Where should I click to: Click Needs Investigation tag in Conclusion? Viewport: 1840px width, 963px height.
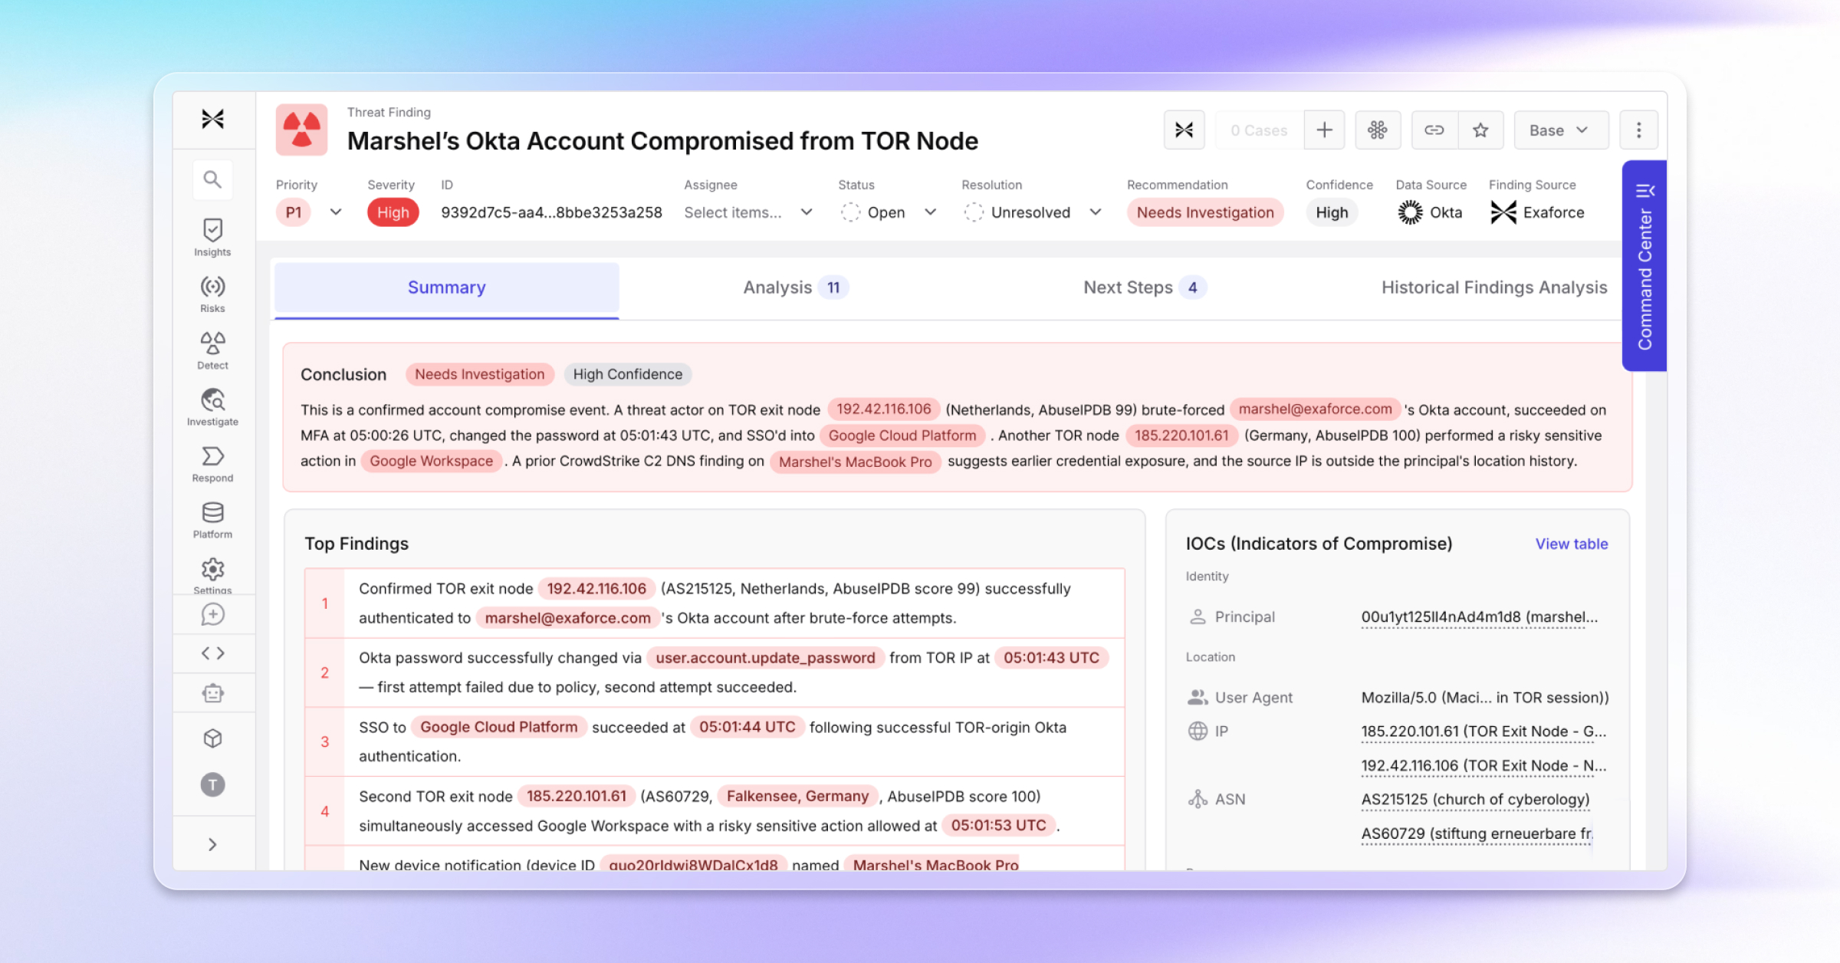click(x=480, y=374)
